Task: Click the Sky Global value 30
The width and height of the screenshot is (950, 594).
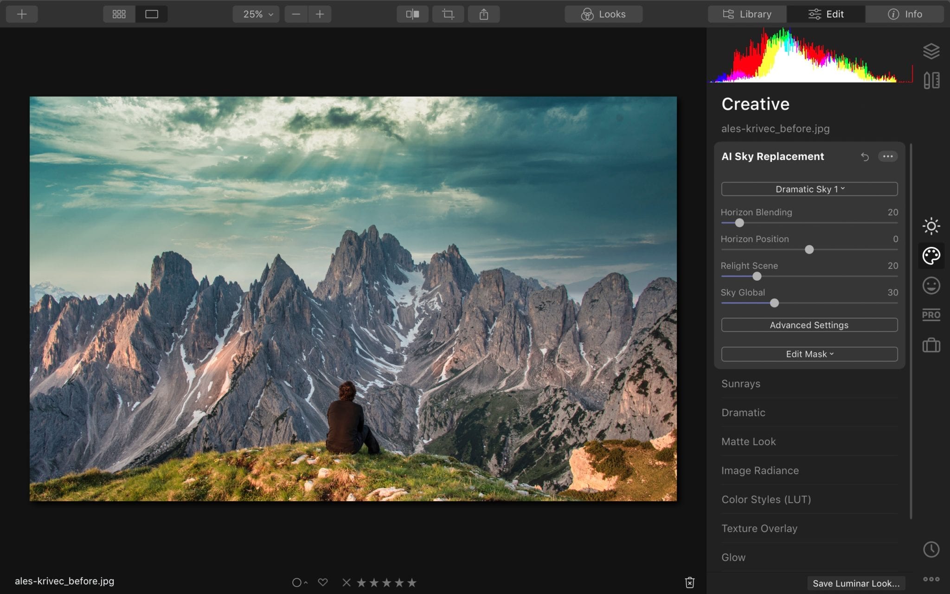Action: (x=893, y=292)
